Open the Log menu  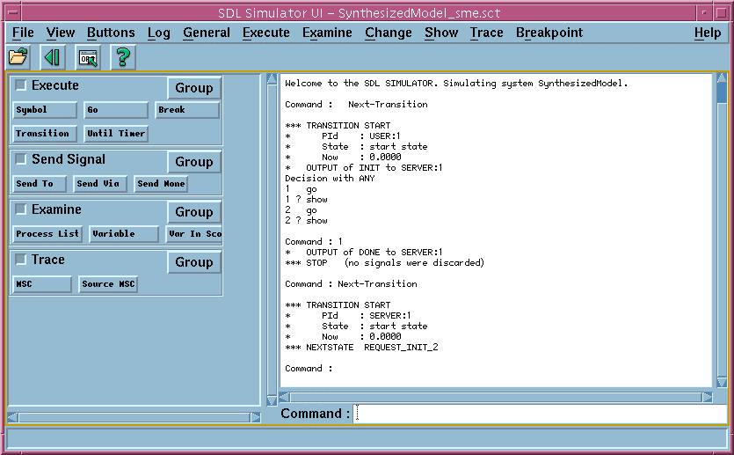click(x=159, y=33)
